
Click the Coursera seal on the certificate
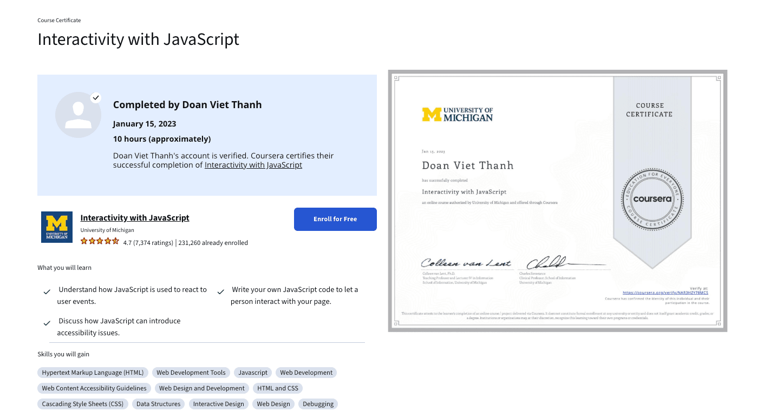point(652,198)
